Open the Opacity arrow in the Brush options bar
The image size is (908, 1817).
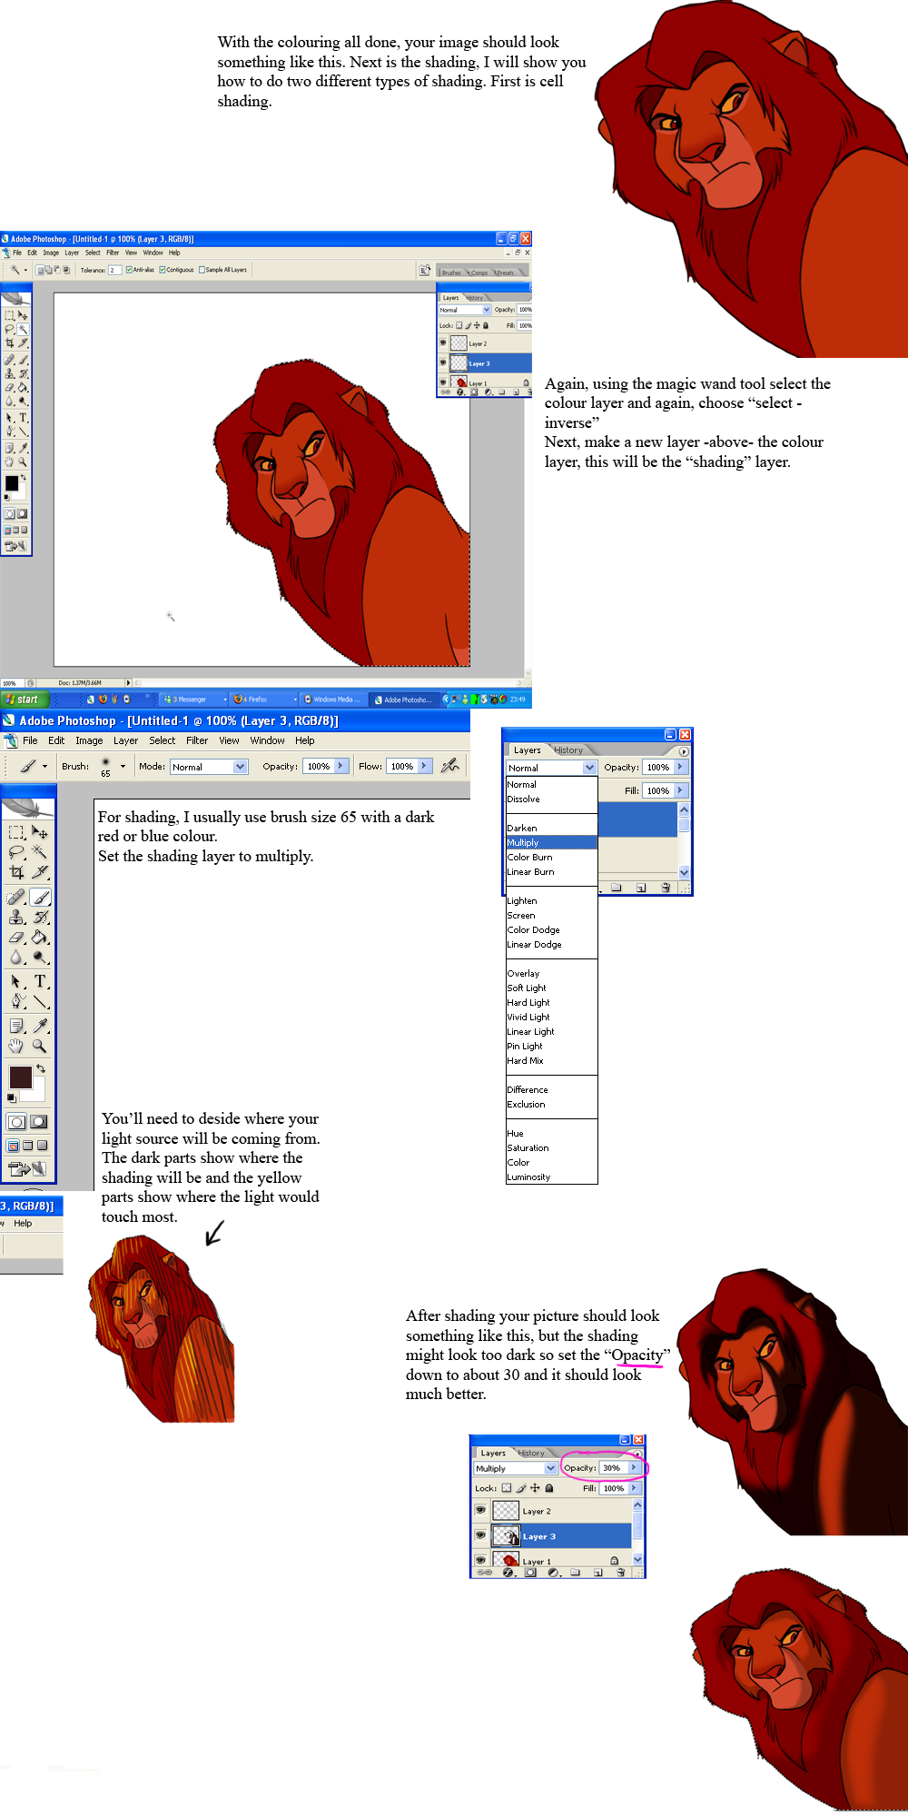point(341,766)
